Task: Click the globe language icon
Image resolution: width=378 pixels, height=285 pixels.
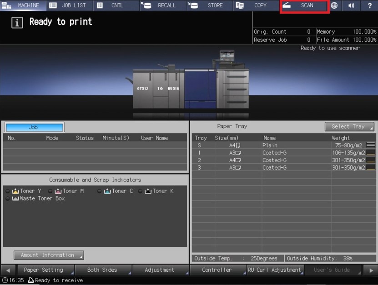Action: [334, 5]
